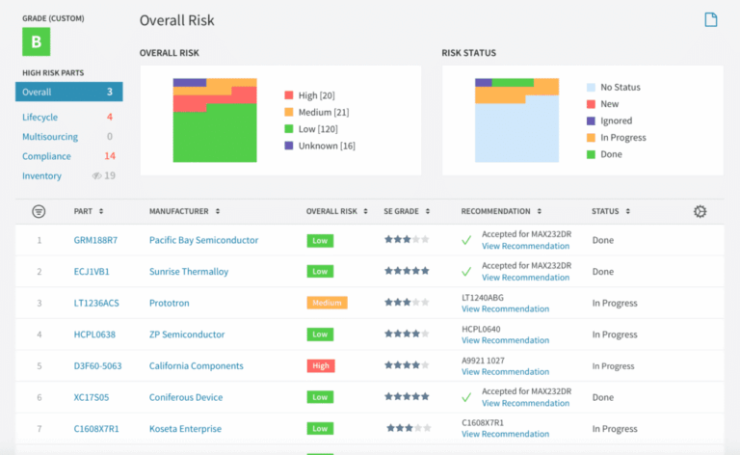Click star rating for Coniferous Device

[407, 396]
